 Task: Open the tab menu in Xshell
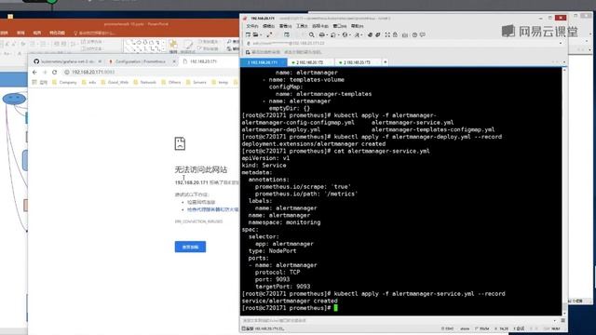[320, 26]
